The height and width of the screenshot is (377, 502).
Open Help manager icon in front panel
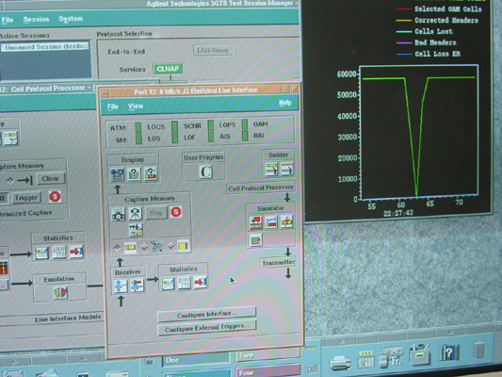[x=449, y=352]
